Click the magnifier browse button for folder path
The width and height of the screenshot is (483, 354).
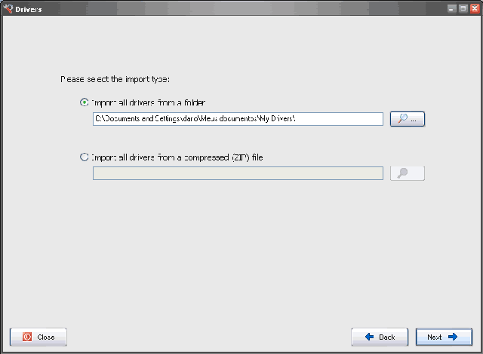click(x=408, y=119)
